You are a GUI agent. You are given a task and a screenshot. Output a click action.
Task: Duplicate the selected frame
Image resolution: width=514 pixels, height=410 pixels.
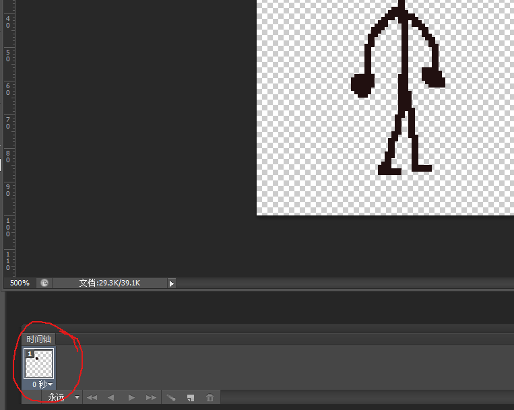tap(191, 398)
